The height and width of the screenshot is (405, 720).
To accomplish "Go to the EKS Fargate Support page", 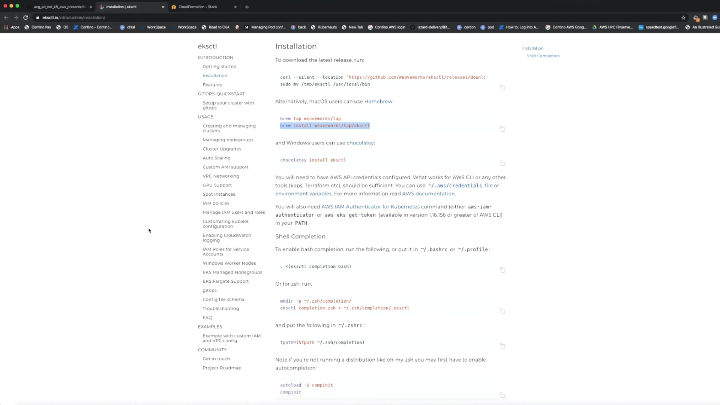I will click(225, 281).
